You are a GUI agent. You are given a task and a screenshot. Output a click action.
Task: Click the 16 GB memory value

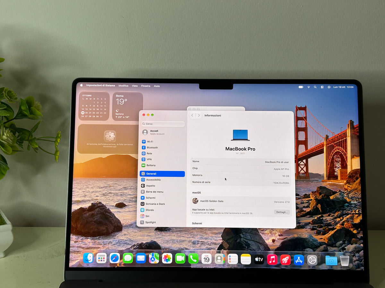(286, 176)
